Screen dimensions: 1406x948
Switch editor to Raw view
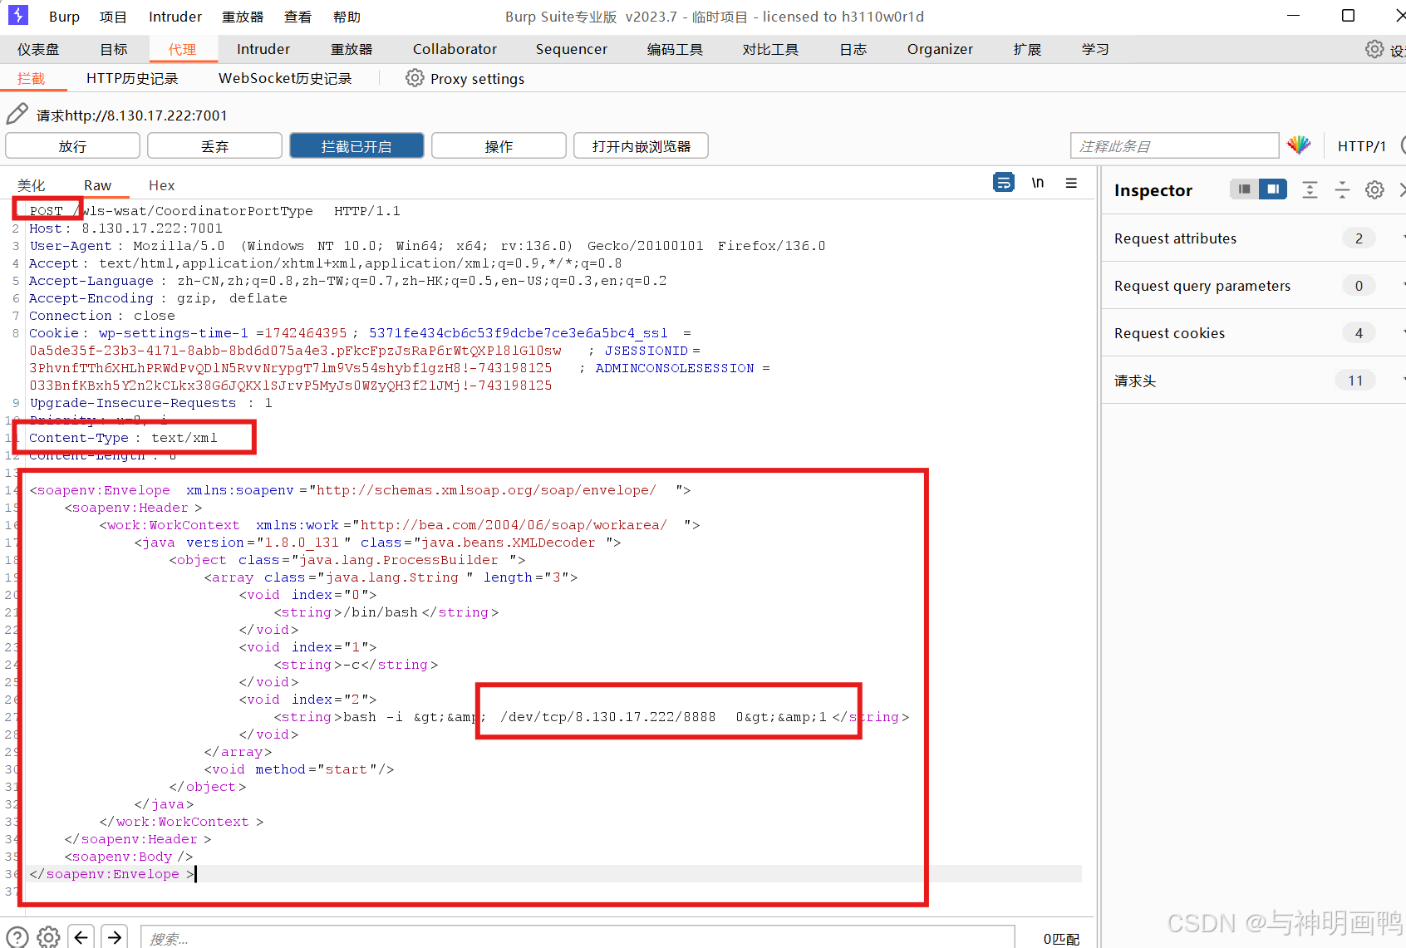point(97,184)
